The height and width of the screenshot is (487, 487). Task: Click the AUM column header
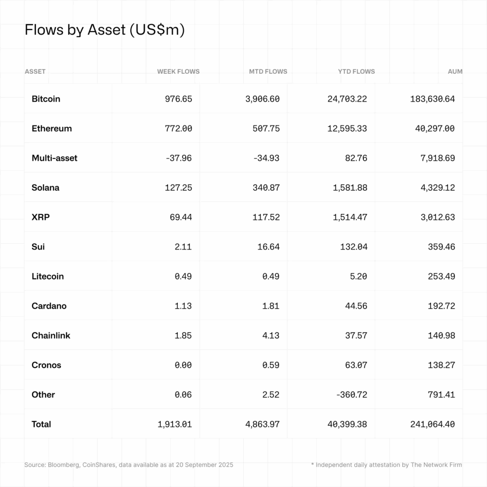click(x=455, y=71)
